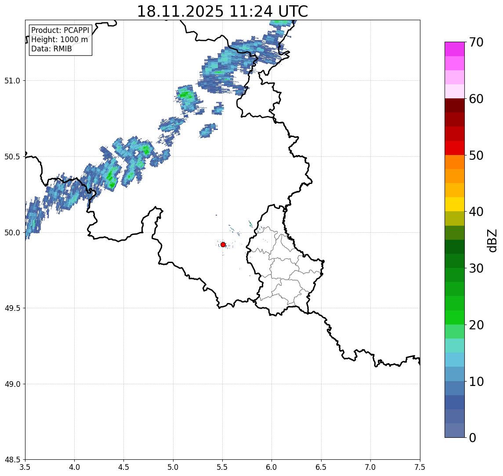Click the longitude tick label 7.5
The width and height of the screenshot is (503, 476).
(420, 467)
